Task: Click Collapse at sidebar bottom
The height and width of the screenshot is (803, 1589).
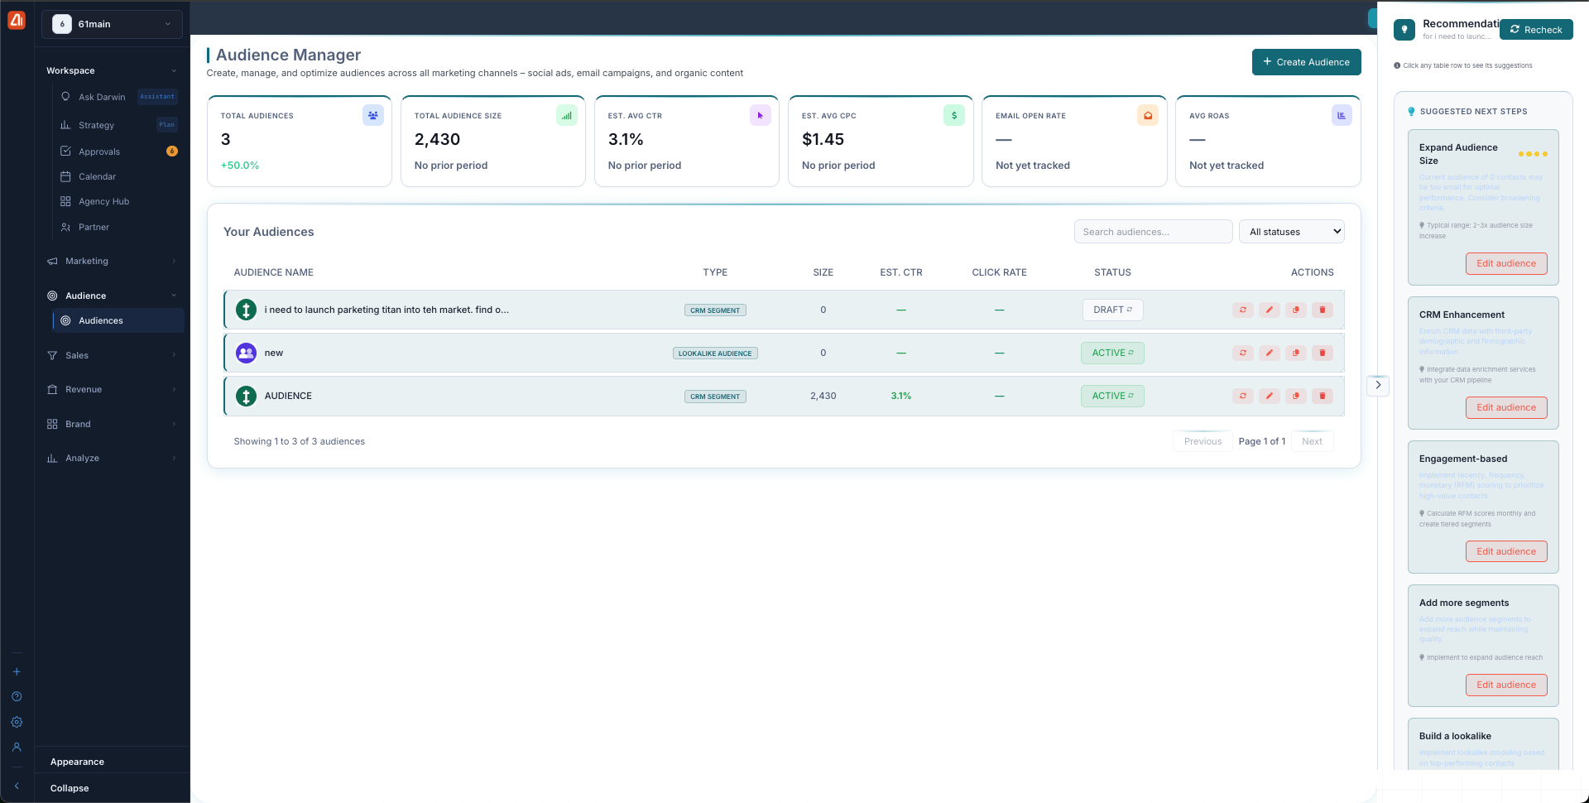Action: point(70,788)
